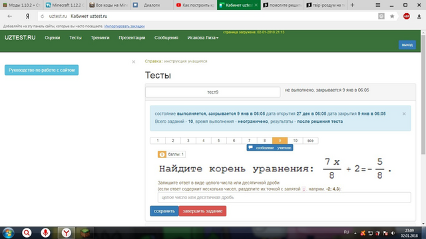Go to question 10
The image size is (426, 239).
296,141
